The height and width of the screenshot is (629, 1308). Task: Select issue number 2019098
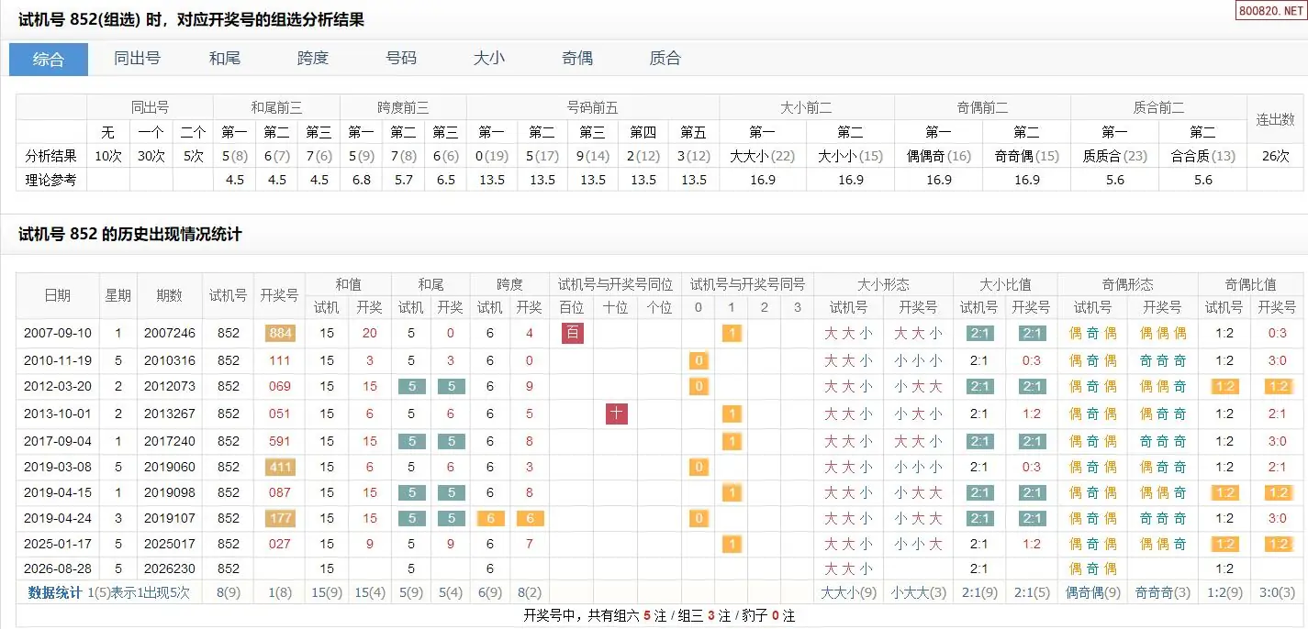tap(170, 493)
